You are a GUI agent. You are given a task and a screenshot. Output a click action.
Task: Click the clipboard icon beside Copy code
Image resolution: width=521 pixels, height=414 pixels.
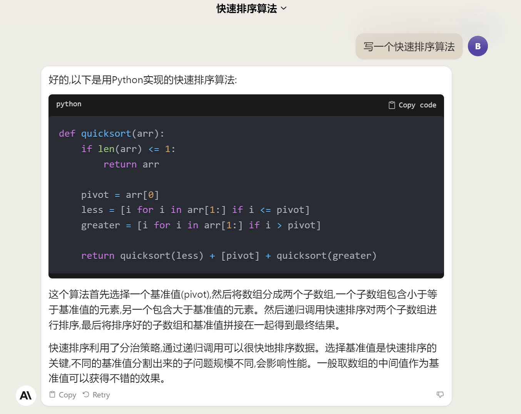tap(392, 105)
